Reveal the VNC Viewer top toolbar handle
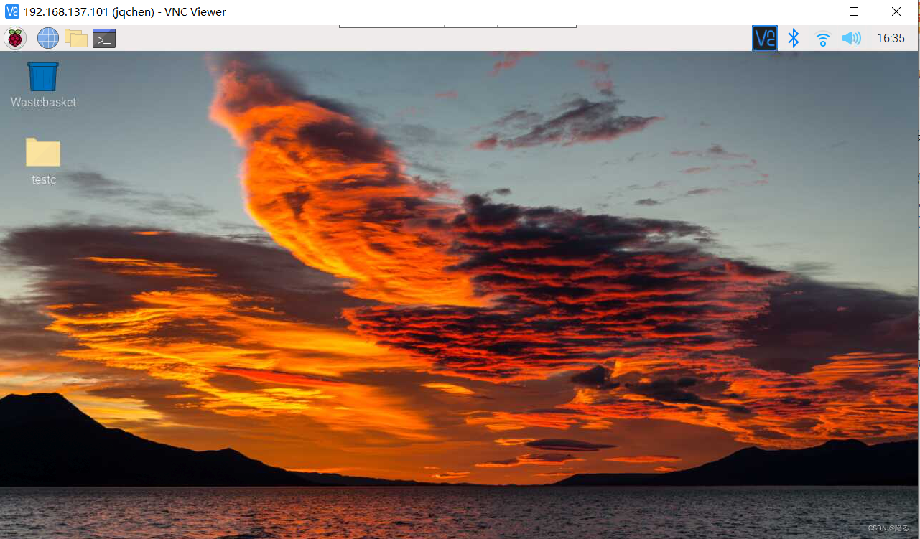Screen dimensions: 920x539 pyautogui.click(x=457, y=27)
